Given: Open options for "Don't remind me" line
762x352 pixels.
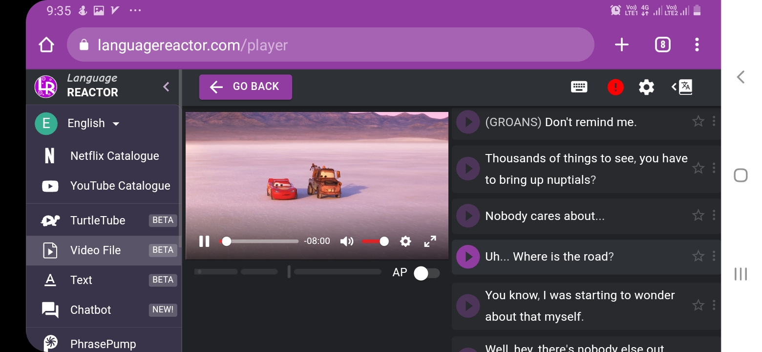Looking at the screenshot, I should coord(714,121).
